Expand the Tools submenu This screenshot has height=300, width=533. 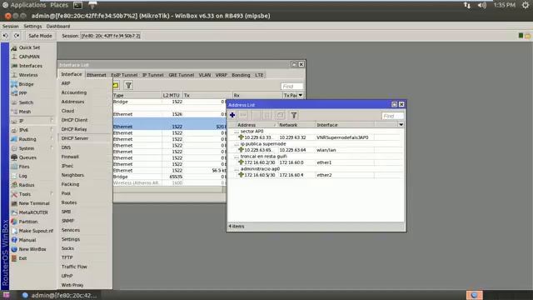(x=32, y=194)
